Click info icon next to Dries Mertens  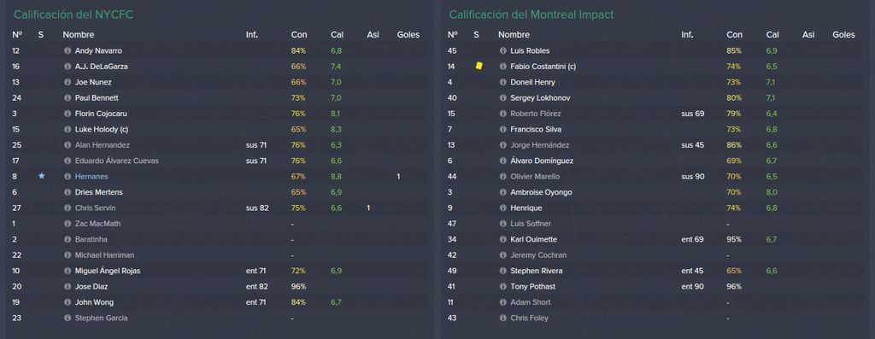[x=68, y=192]
